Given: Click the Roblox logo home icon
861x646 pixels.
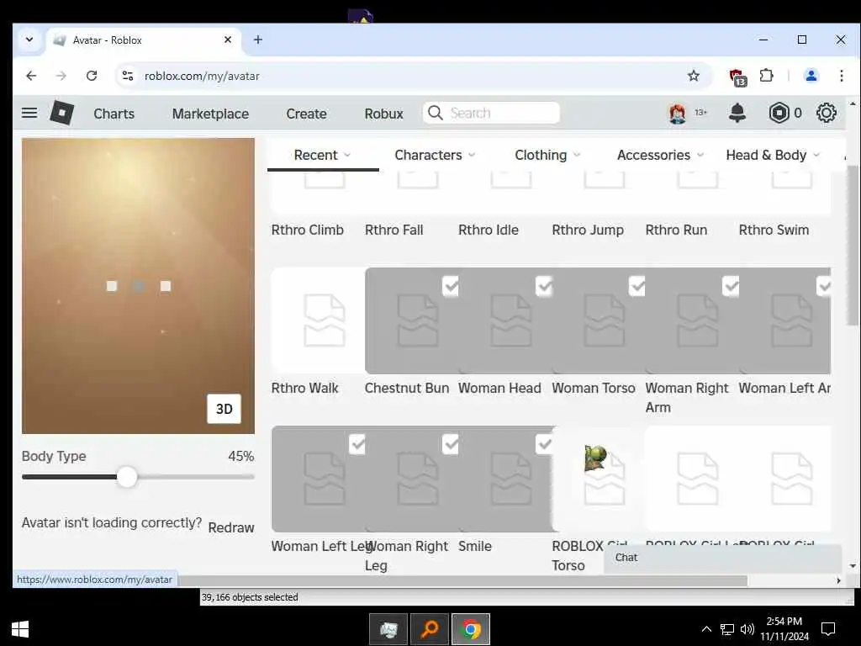Looking at the screenshot, I should pos(61,114).
